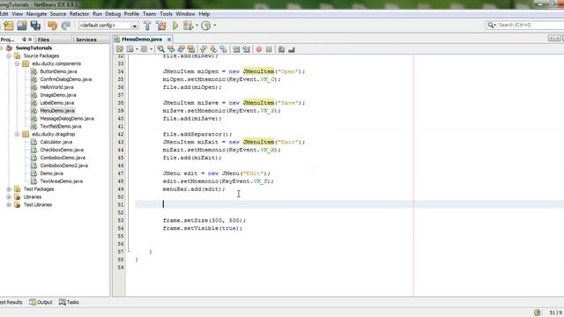The width and height of the screenshot is (564, 317).
Task: Open the Output panel button
Action: coord(41,302)
